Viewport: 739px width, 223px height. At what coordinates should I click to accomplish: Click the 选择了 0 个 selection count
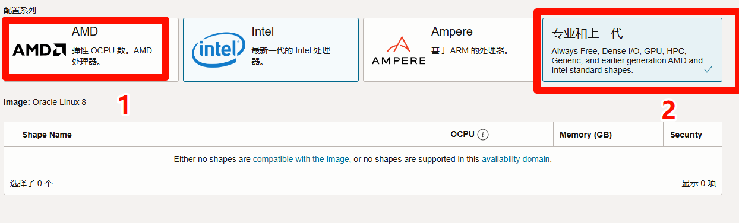(x=31, y=183)
